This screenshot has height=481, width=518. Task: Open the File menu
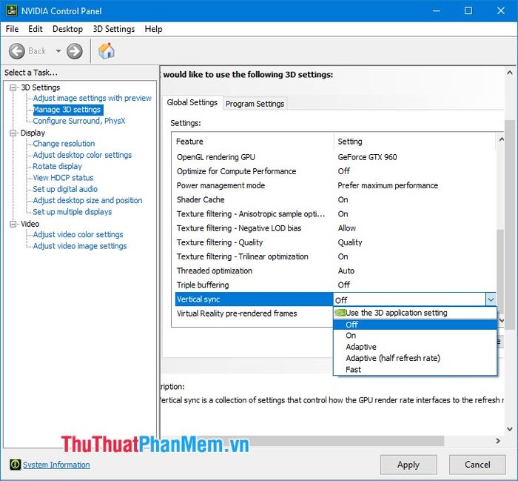point(13,29)
